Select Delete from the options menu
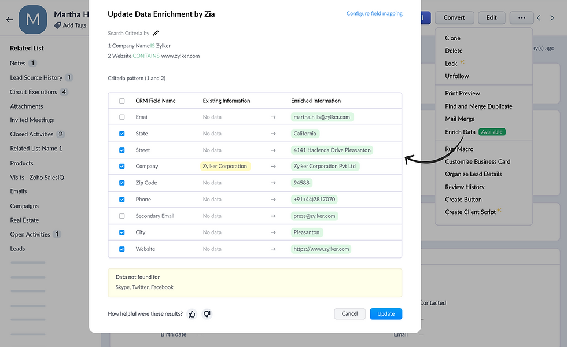Screen dimensions: 567x347 point(454,51)
